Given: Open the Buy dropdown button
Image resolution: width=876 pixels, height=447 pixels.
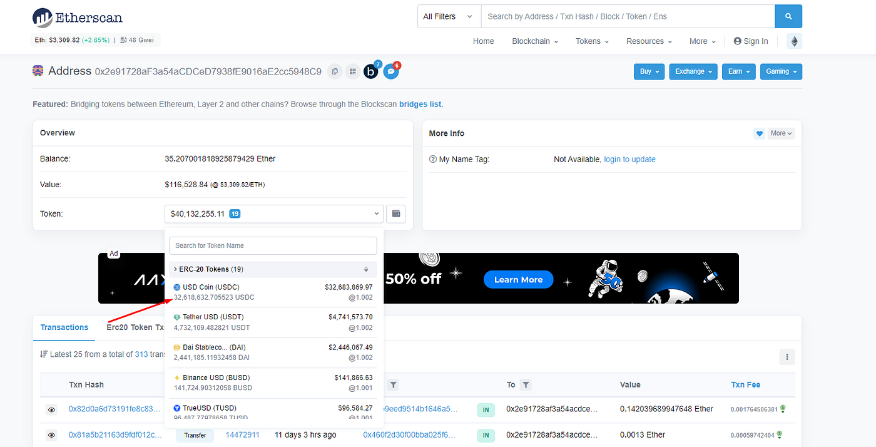Looking at the screenshot, I should [649, 71].
